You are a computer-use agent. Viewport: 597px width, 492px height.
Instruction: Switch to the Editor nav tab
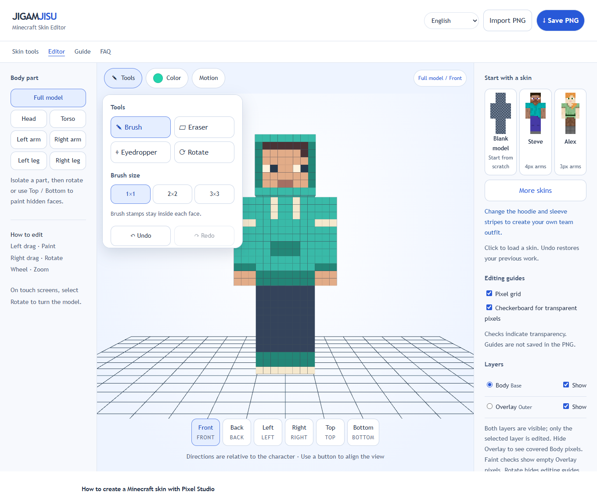click(57, 52)
